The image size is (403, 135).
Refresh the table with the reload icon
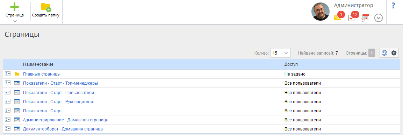coord(384,53)
